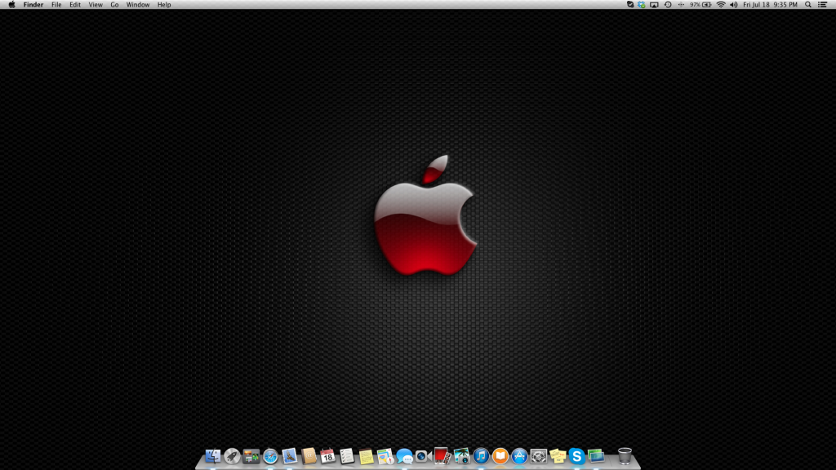The width and height of the screenshot is (836, 470).
Task: Click the date and time Fri Jul 18
Action: 771,5
